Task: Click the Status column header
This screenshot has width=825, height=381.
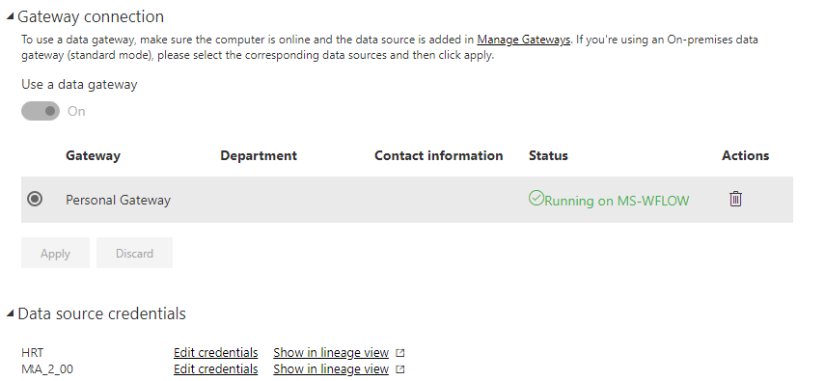Action: [x=548, y=155]
